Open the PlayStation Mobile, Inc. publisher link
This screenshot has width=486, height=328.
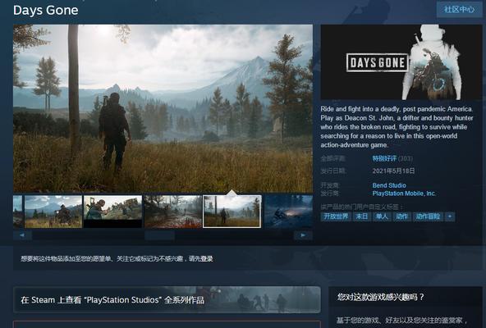click(404, 194)
